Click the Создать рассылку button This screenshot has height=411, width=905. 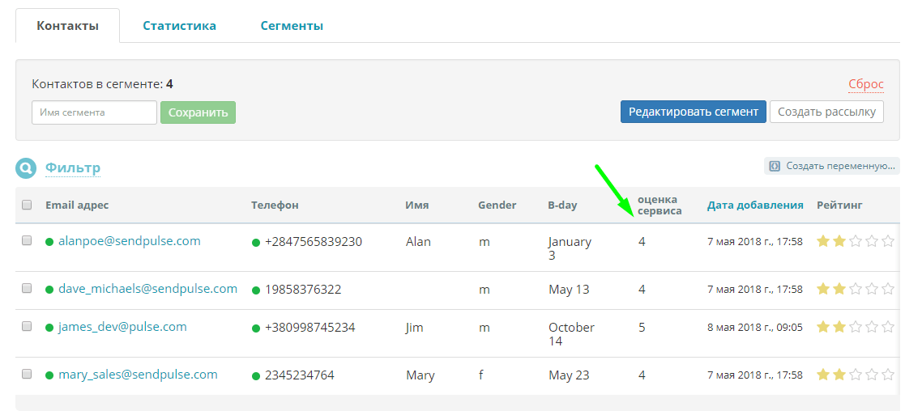(826, 112)
